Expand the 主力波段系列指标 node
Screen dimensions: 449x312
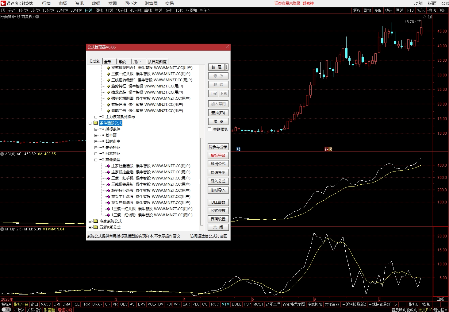pyautogui.click(x=96, y=117)
